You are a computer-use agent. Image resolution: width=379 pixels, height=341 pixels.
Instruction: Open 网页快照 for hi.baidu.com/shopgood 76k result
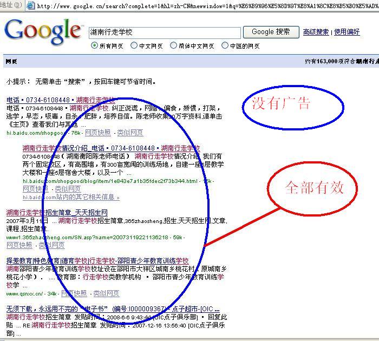click(97, 133)
